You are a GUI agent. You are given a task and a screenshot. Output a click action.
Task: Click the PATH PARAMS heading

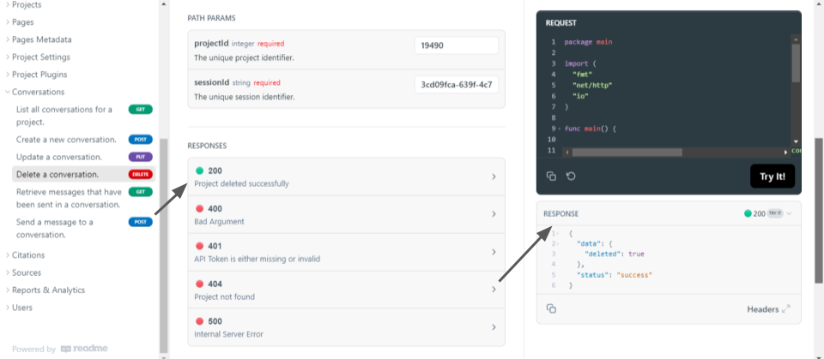point(211,18)
